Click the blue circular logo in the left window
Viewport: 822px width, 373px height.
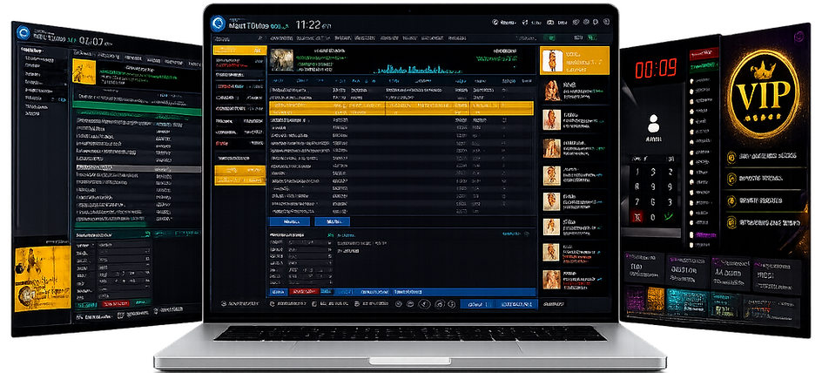(x=24, y=34)
